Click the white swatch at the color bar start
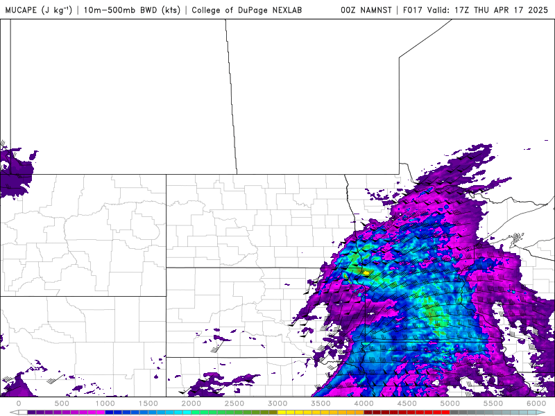 (x=23, y=413)
